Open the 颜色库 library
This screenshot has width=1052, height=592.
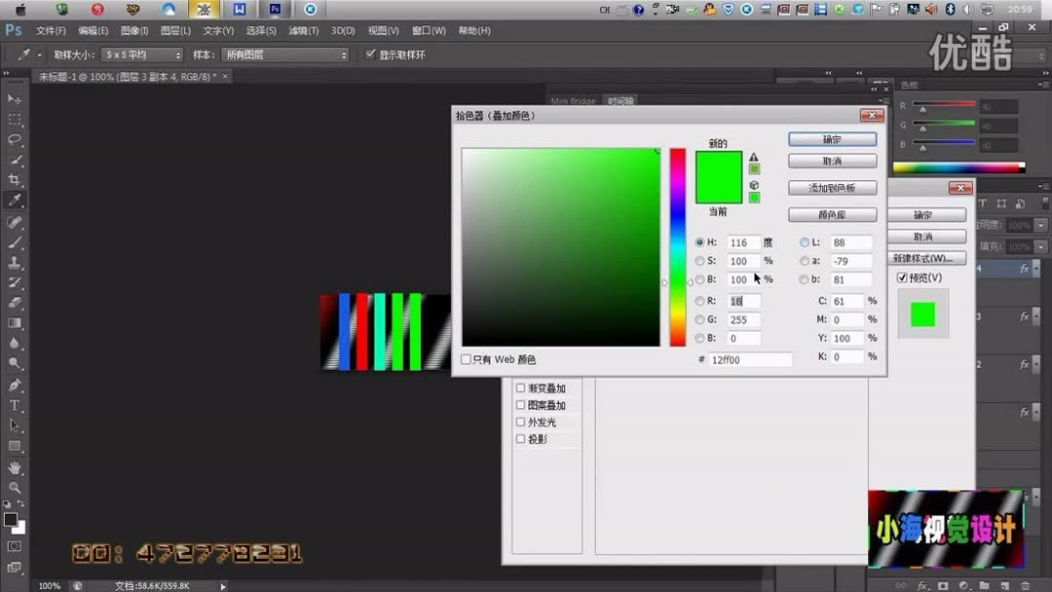(831, 214)
